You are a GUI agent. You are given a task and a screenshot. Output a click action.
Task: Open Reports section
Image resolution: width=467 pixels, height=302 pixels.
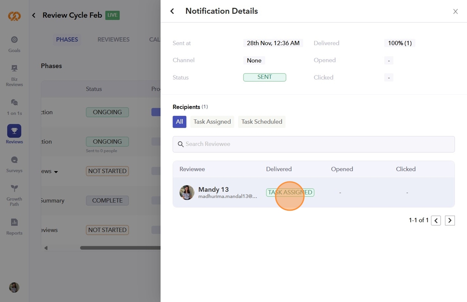(x=14, y=226)
